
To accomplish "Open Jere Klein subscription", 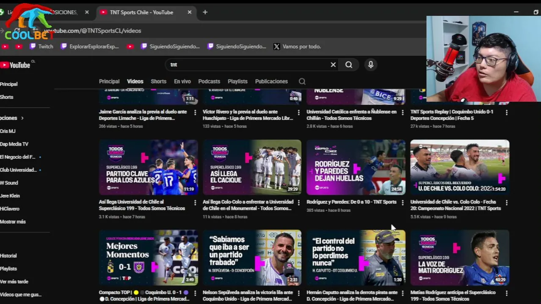I will click(x=10, y=196).
